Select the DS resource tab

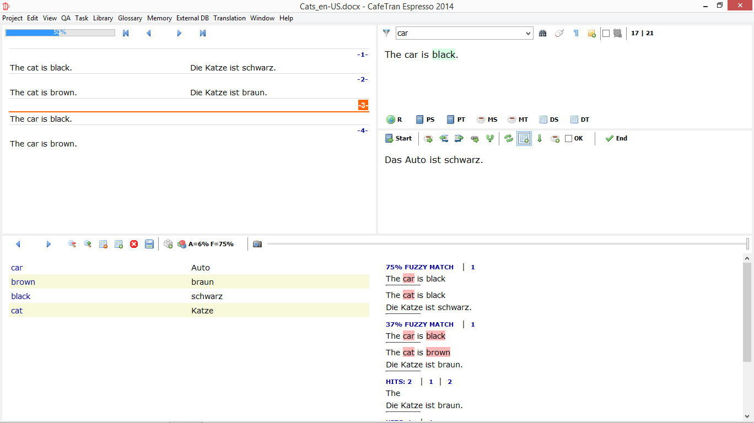548,120
